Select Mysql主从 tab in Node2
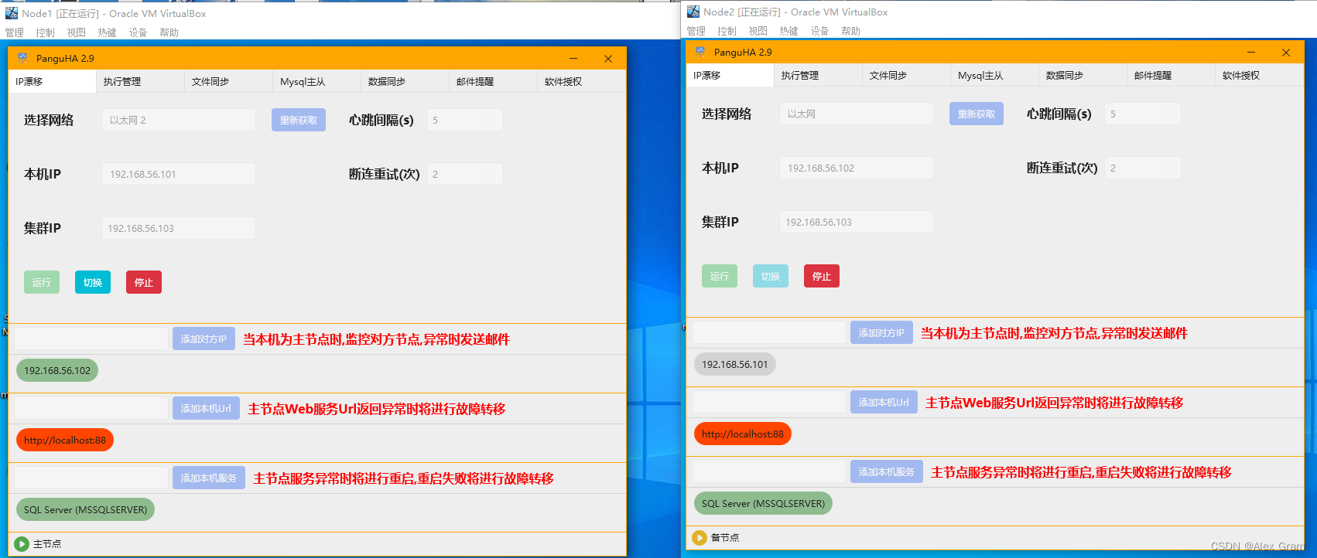The height and width of the screenshot is (558, 1317). tap(994, 75)
